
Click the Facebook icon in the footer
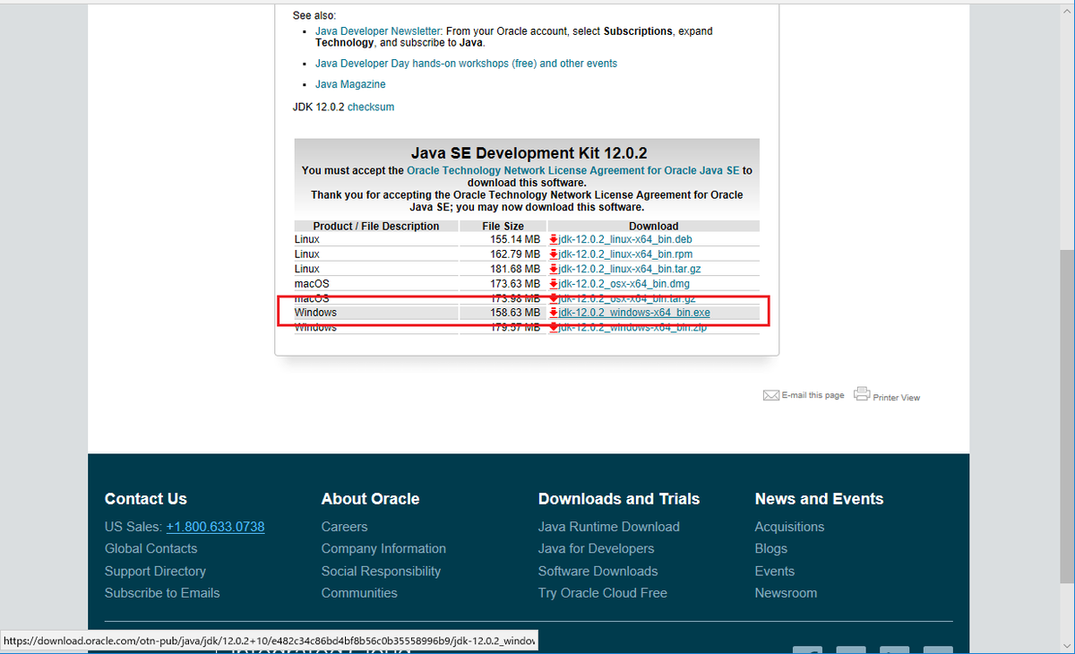[807, 650]
